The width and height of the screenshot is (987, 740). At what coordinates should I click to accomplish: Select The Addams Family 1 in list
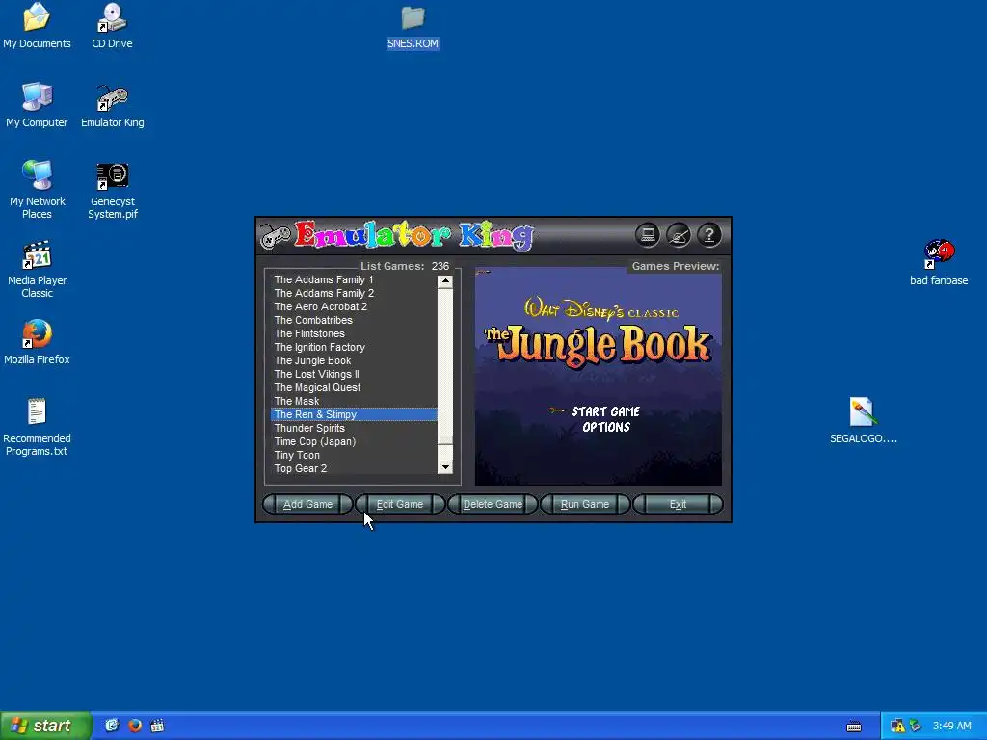point(354,279)
